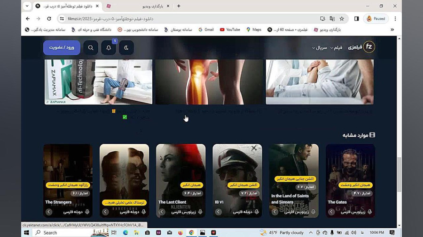The height and width of the screenshot is (237, 423).
Task: Open Chrome three-dot menu
Action: pos(395,19)
